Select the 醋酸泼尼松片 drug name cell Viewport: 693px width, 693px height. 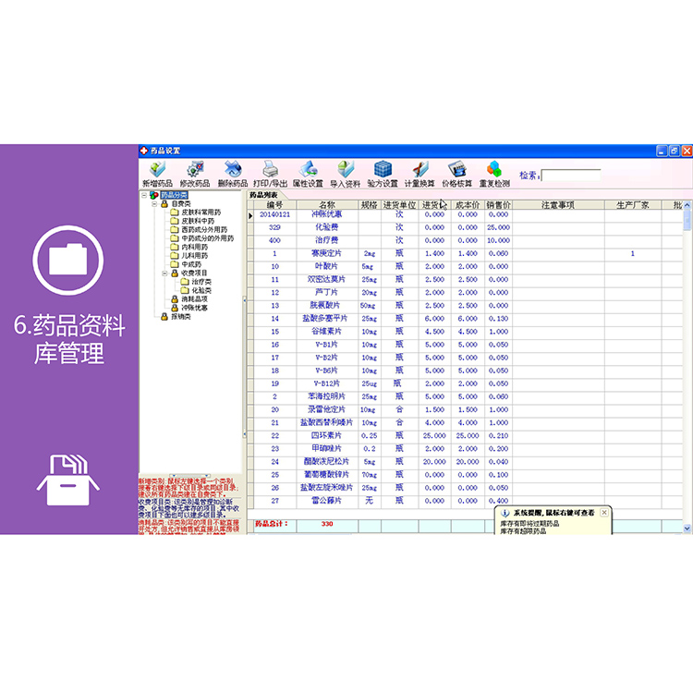[x=327, y=462]
